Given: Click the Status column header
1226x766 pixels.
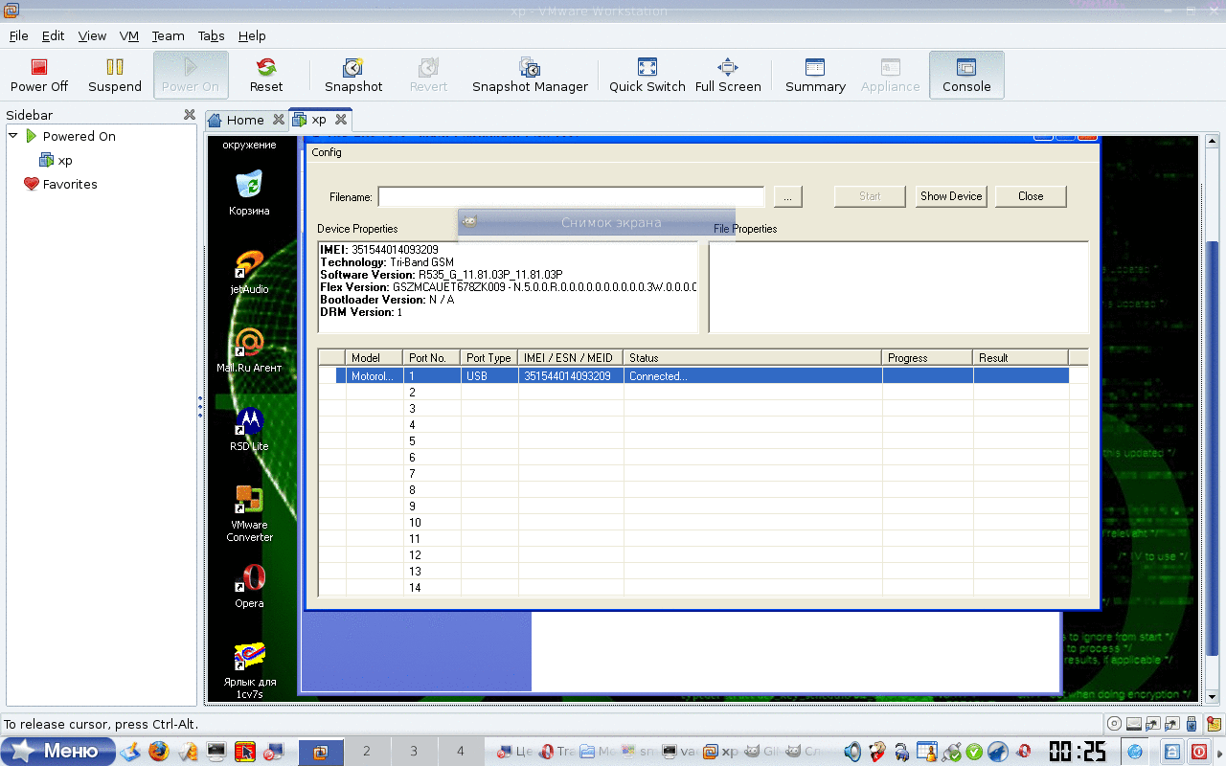Looking at the screenshot, I should click(753, 357).
